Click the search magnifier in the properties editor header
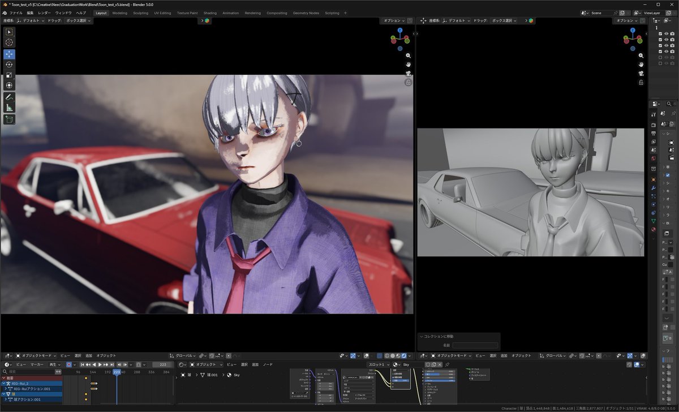679x412 pixels. click(668, 104)
